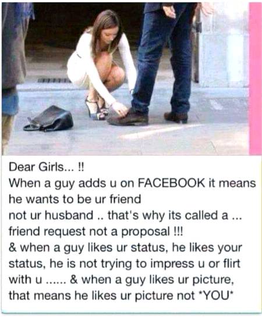Click the word husband in the text
262x317 pixels.
pyautogui.click(x=69, y=215)
